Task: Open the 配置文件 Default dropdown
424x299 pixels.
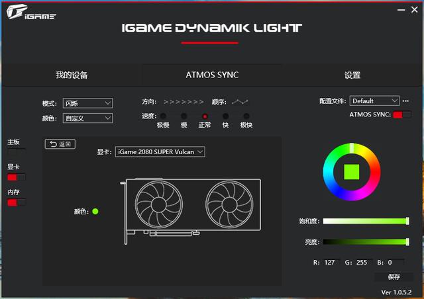Action: coord(374,101)
